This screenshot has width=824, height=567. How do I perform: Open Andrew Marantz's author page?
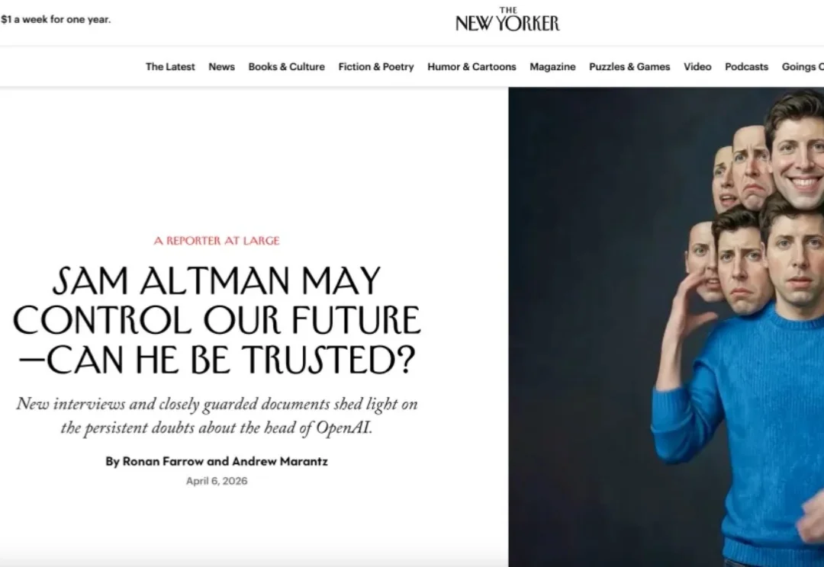tap(279, 462)
